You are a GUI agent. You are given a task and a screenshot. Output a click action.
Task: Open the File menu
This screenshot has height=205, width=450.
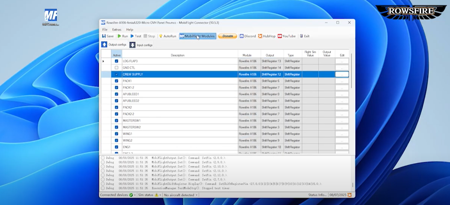(105, 29)
